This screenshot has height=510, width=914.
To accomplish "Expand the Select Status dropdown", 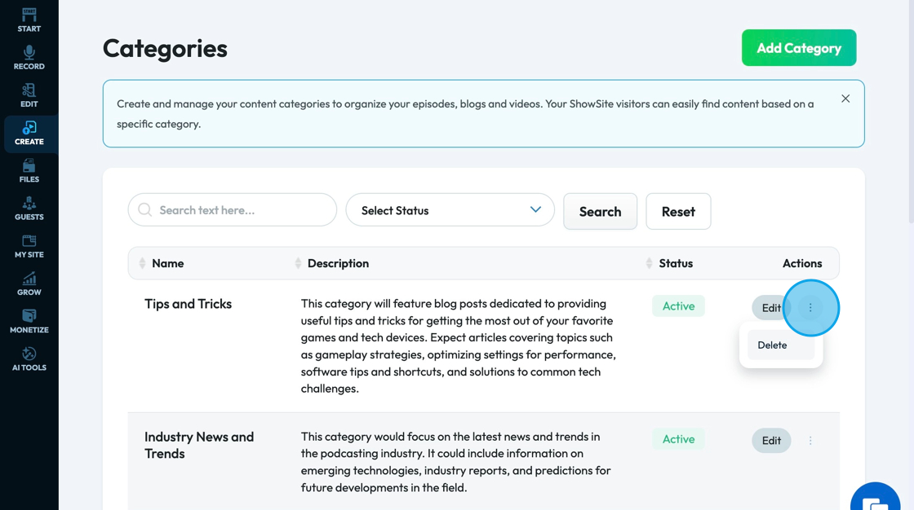I will pyautogui.click(x=450, y=210).
